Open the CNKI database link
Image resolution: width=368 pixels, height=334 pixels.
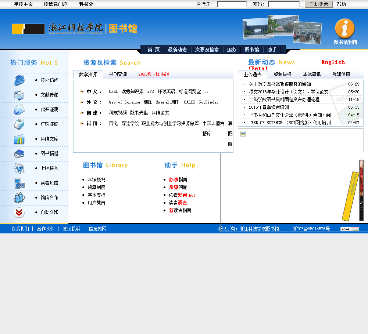tap(113, 92)
